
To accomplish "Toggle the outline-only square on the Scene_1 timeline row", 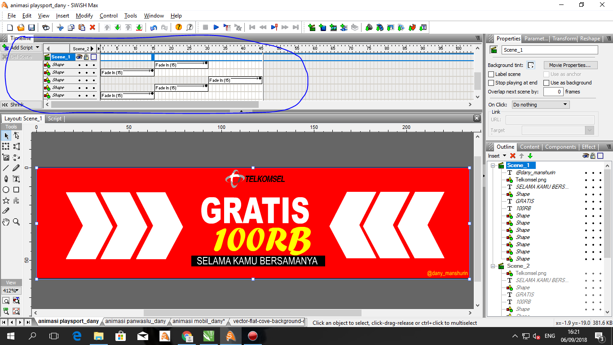I will (x=93, y=57).
